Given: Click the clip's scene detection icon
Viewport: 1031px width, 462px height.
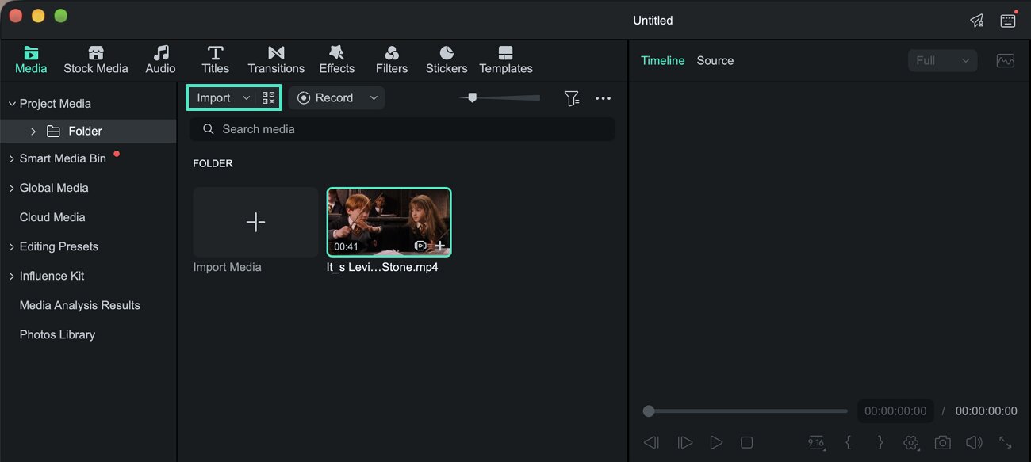Looking at the screenshot, I should pos(421,246).
